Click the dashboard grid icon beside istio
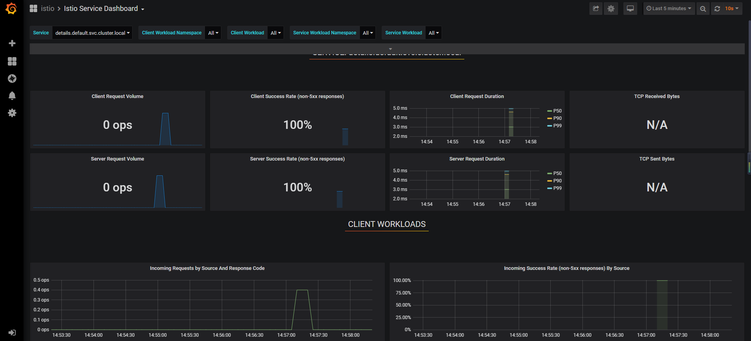Viewport: 751px width, 341px height. pyautogui.click(x=34, y=9)
